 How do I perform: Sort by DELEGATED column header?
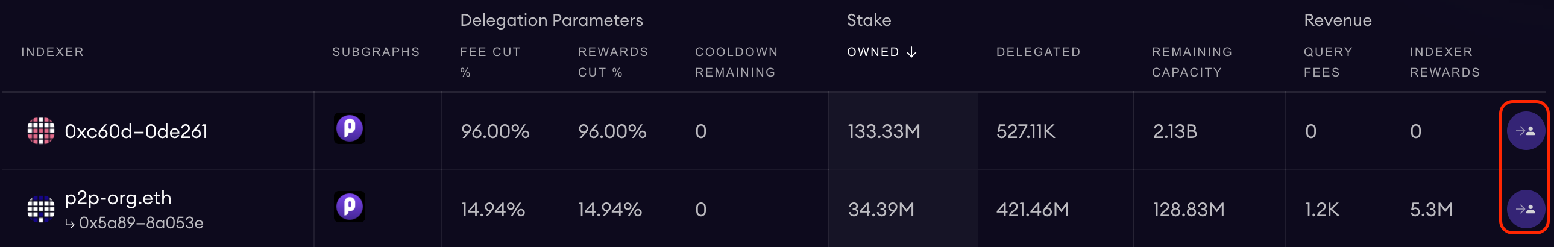(x=1038, y=52)
